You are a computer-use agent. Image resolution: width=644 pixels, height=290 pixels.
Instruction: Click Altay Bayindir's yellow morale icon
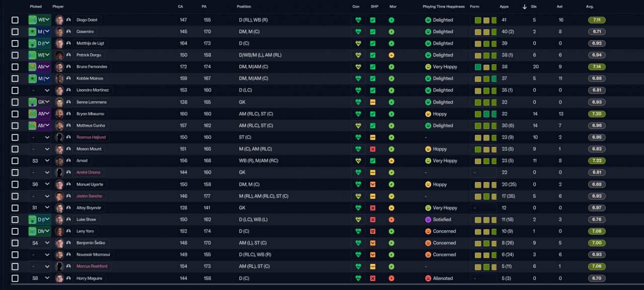[x=391, y=208]
